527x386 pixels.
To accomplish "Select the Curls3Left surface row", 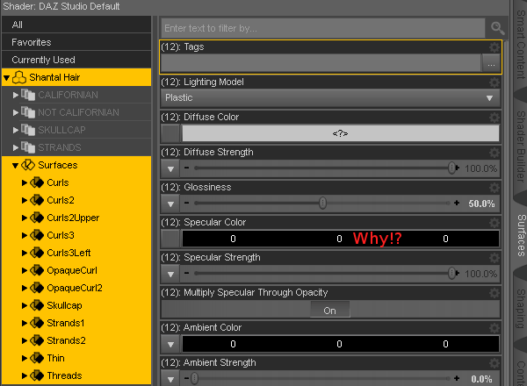I will point(76,253).
